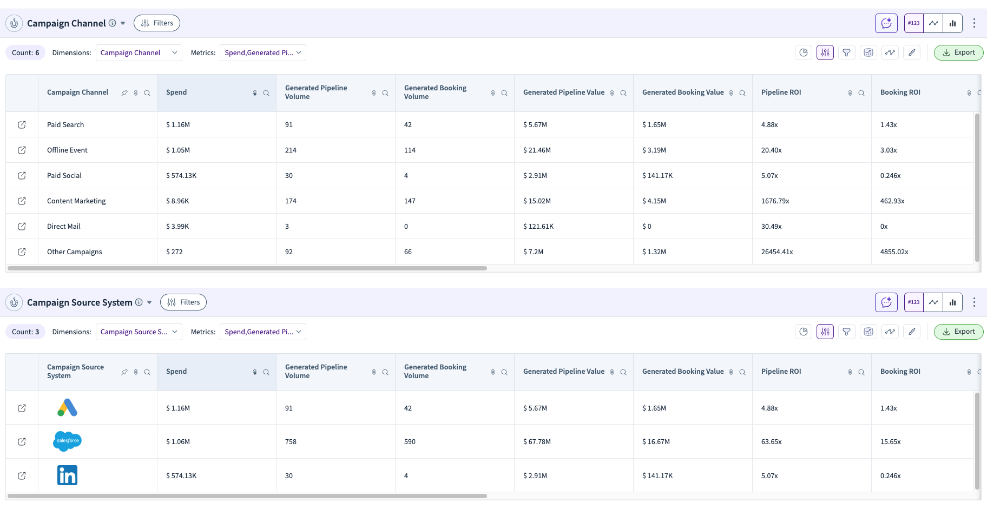
Task: Click funnel icon in Campaign Source System toolbar
Action: click(847, 332)
